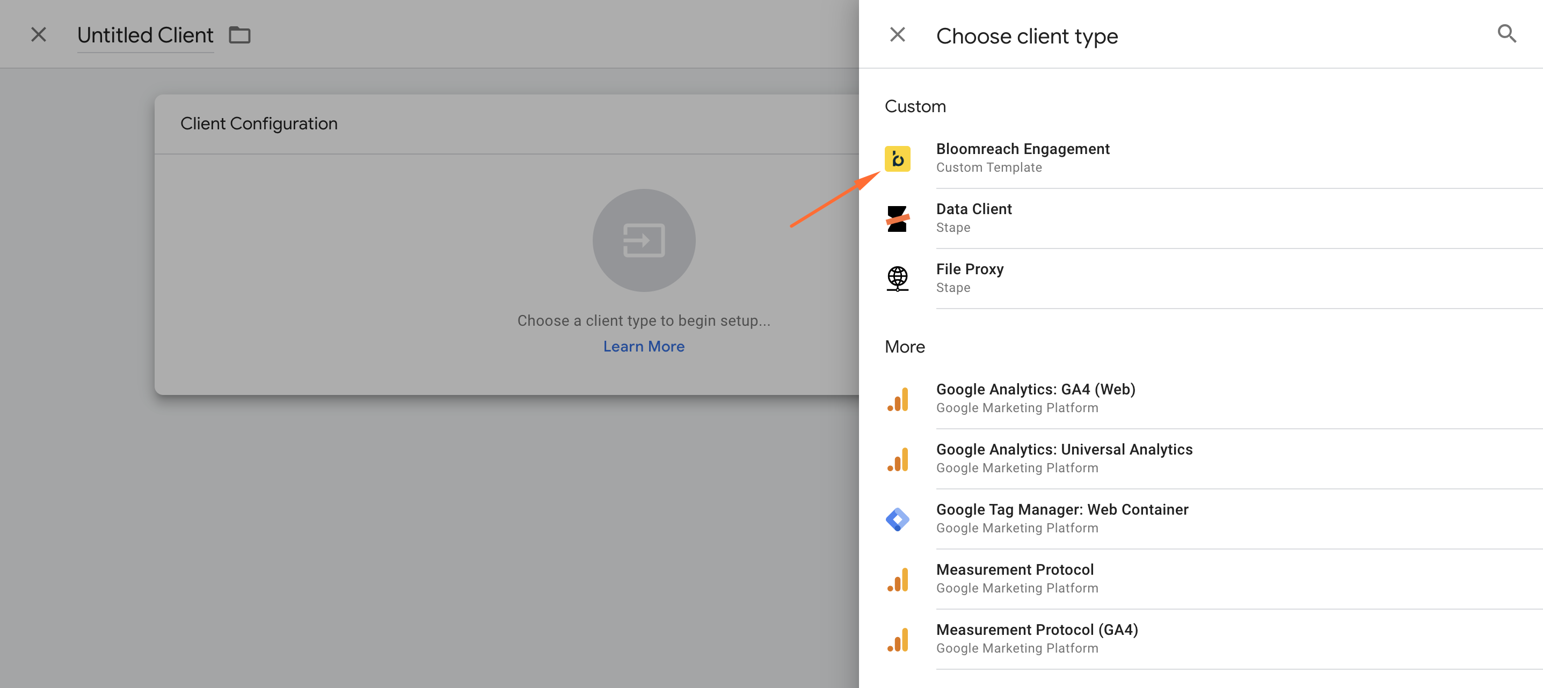Open the Learn More link
Viewport: 1543px width, 688px height.
[x=644, y=346]
